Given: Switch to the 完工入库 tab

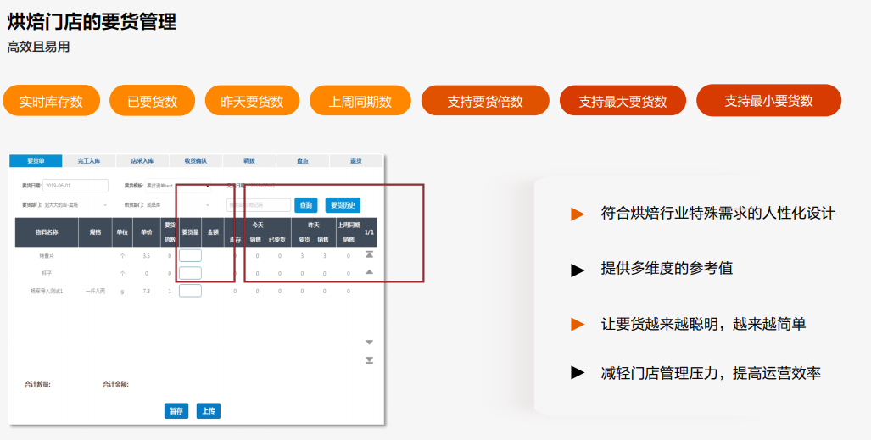Looking at the screenshot, I should (89, 160).
